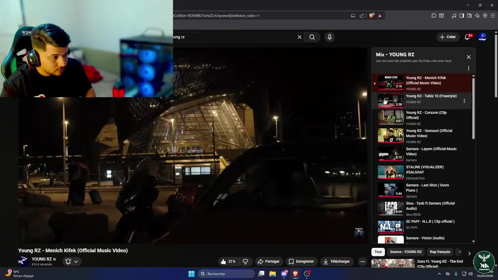
Task: Click the video player area
Action: point(193,146)
